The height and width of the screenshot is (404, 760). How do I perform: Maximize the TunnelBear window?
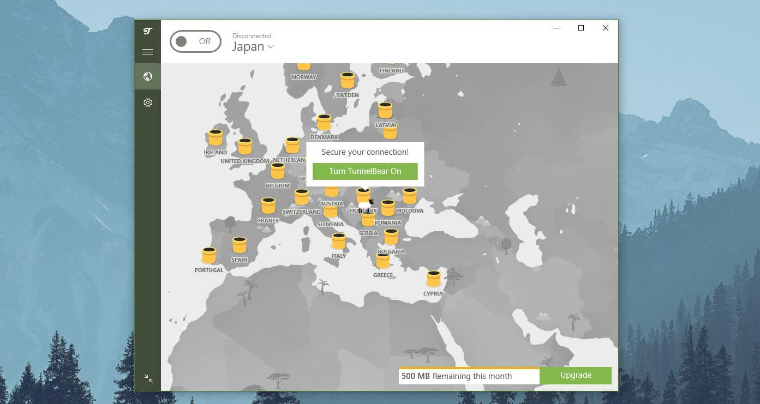point(581,28)
